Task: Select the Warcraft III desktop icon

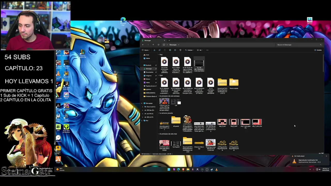Action: (66, 74)
